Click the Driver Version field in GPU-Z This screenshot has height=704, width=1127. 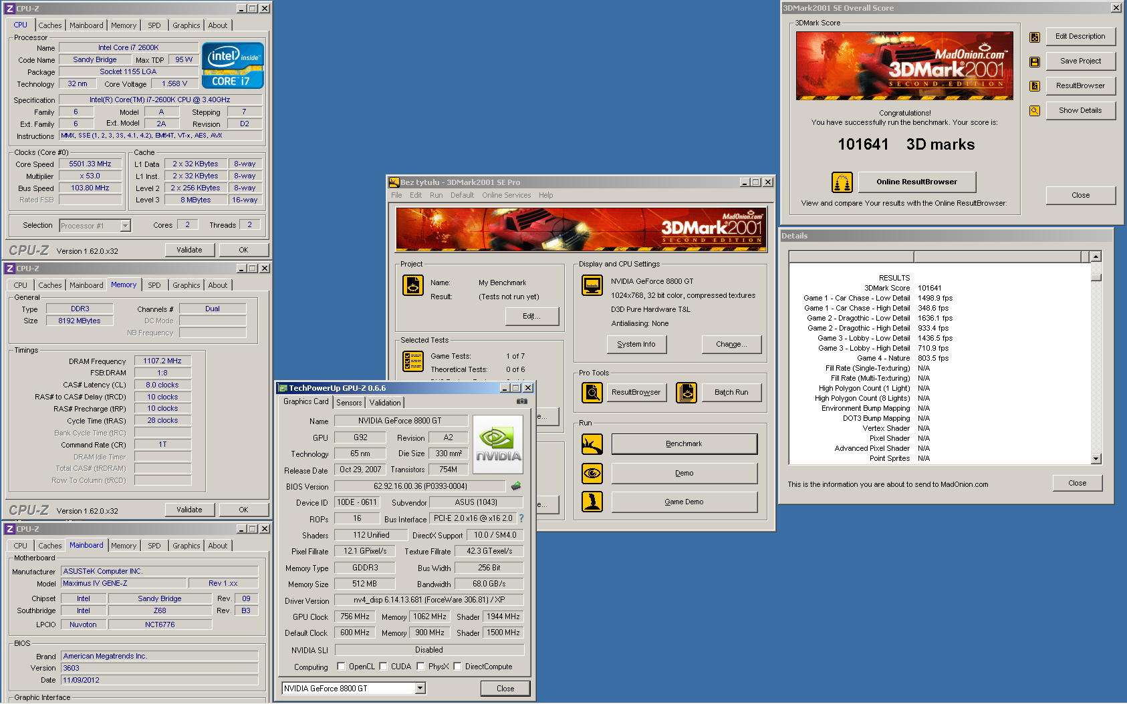[x=429, y=600]
